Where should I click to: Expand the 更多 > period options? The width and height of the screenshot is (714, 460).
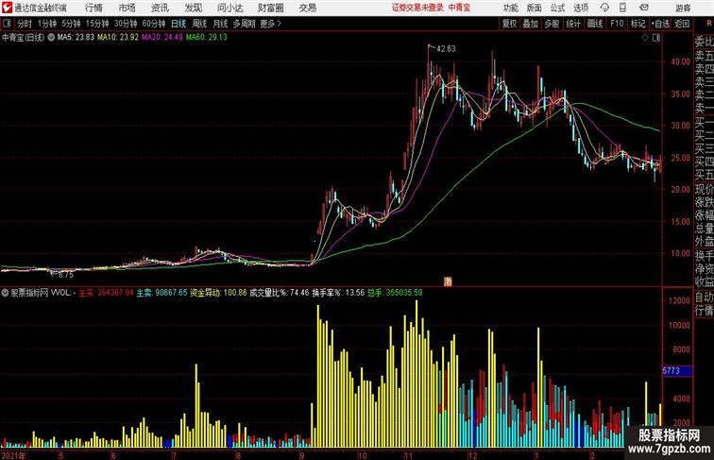click(x=270, y=24)
